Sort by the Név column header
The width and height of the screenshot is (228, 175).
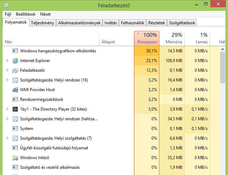pyautogui.click(x=51, y=38)
